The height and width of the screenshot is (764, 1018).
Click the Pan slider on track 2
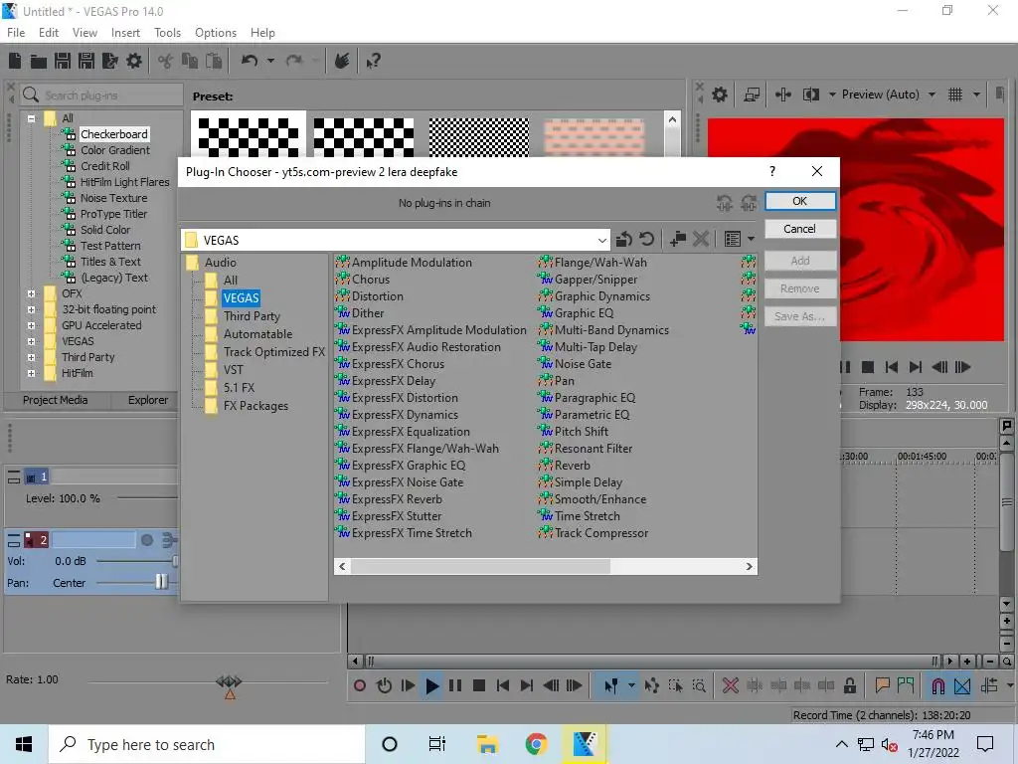pyautogui.click(x=162, y=583)
